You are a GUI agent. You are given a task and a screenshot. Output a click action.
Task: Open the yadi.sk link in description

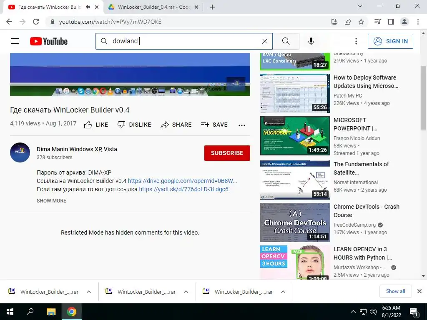183,190
